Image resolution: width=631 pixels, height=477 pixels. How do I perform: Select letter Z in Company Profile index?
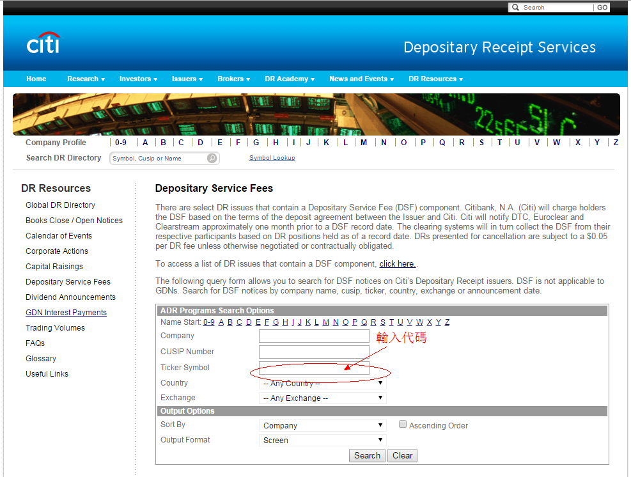pyautogui.click(x=616, y=143)
